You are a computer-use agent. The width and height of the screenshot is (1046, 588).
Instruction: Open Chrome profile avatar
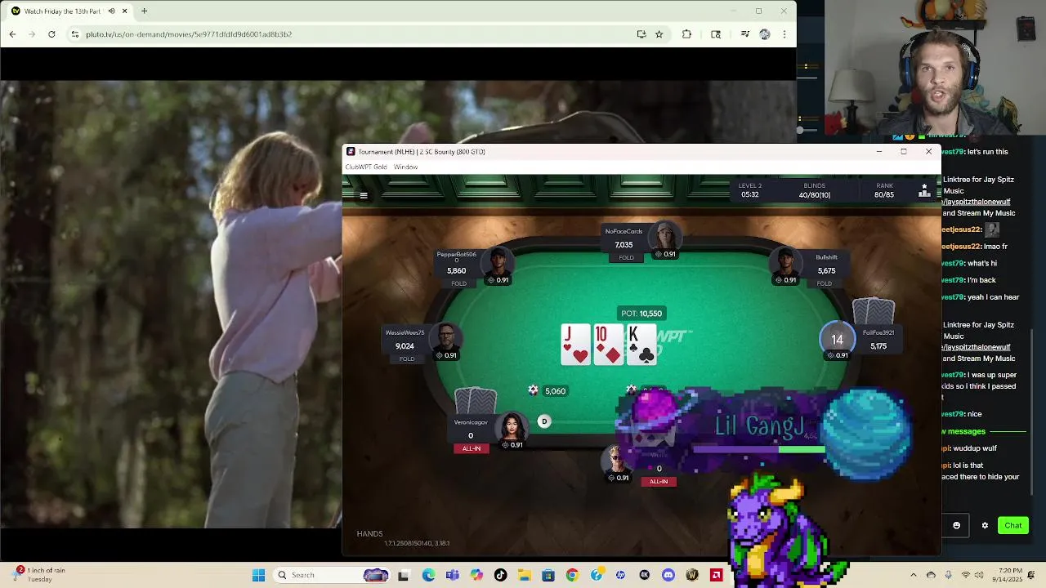point(765,34)
